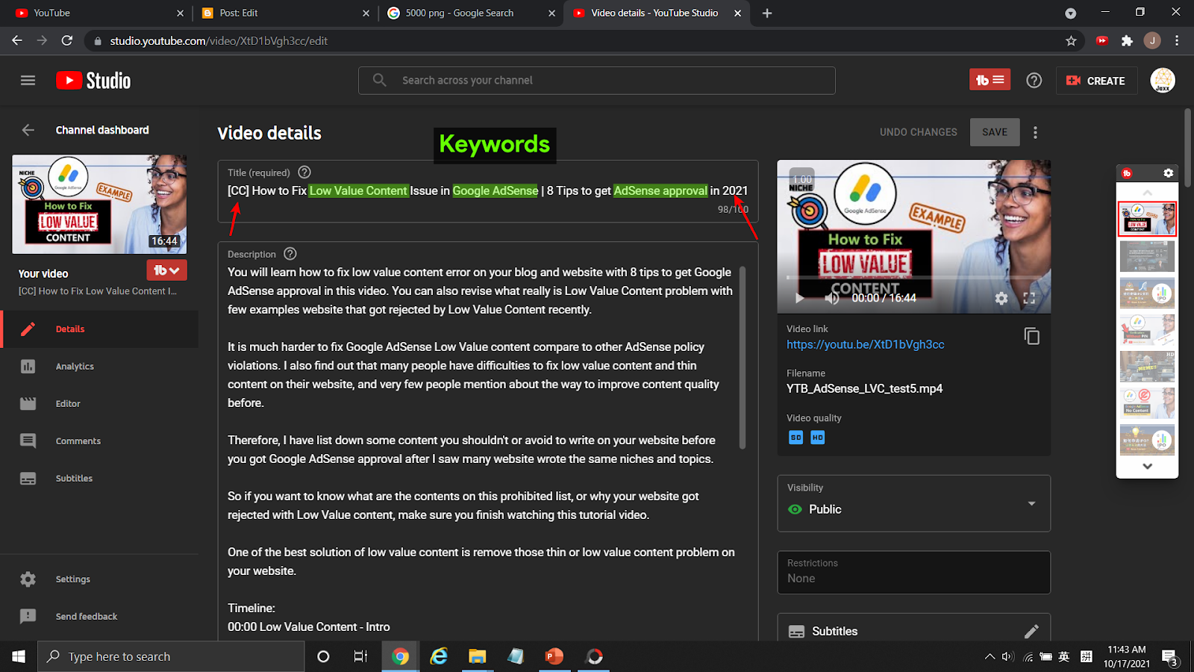Show hidden system tray icons
Screen dimensions: 1194x672
(990, 657)
